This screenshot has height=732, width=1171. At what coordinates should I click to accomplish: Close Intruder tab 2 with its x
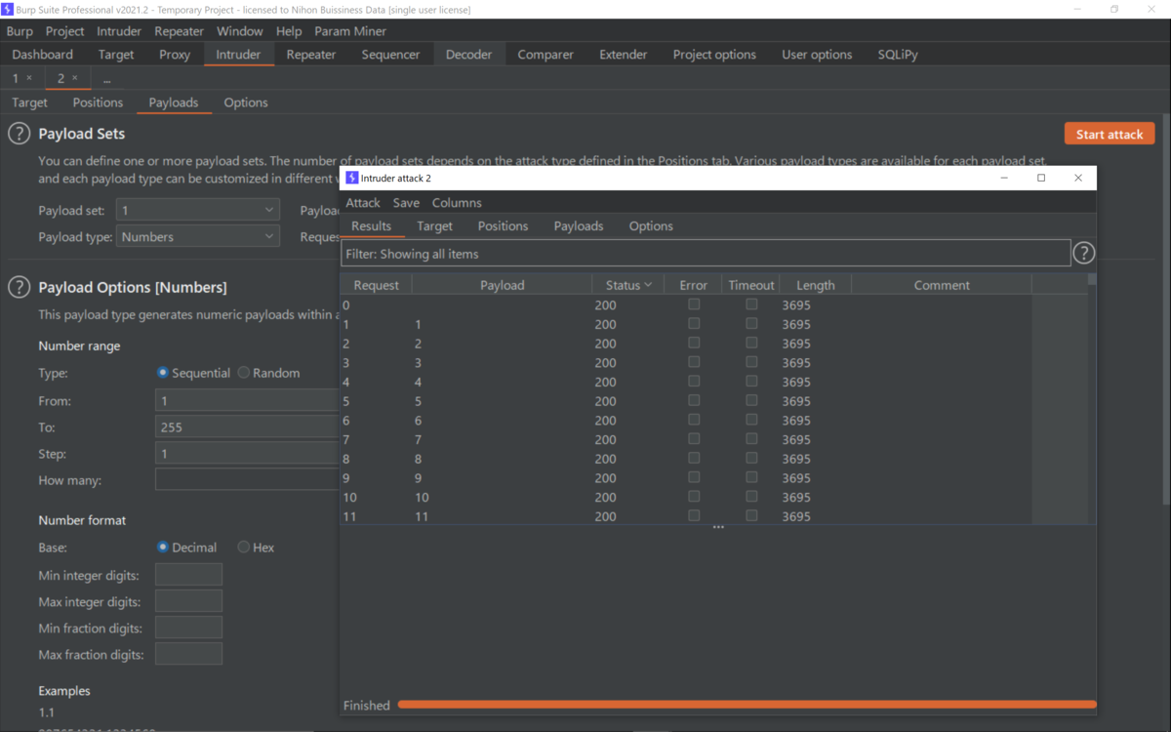pyautogui.click(x=75, y=78)
